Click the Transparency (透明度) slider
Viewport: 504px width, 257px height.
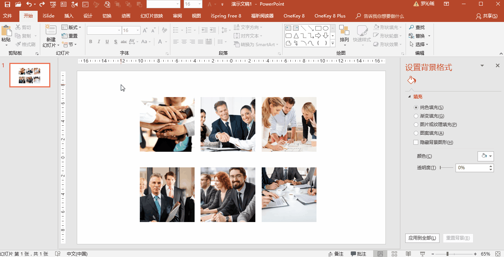coord(447,168)
